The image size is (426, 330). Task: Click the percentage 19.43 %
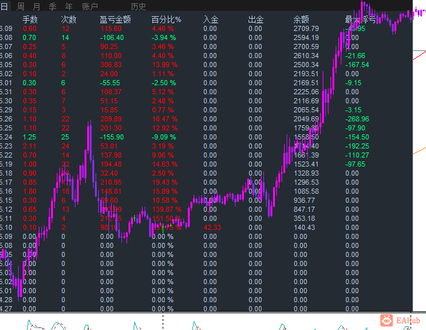165,182
